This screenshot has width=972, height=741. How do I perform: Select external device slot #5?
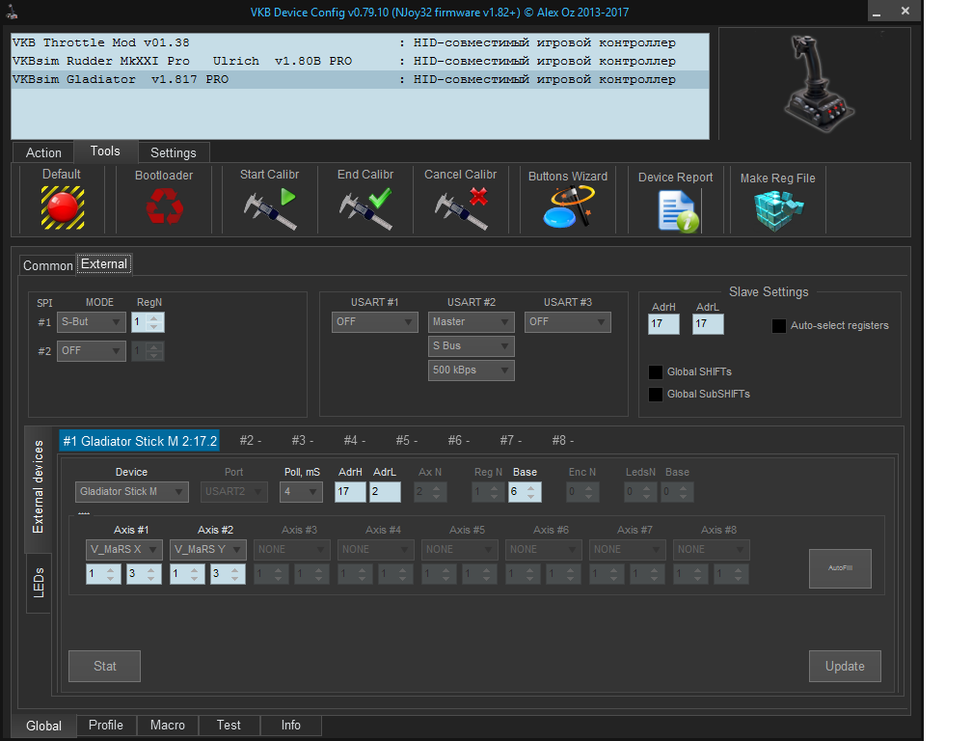pyautogui.click(x=407, y=440)
